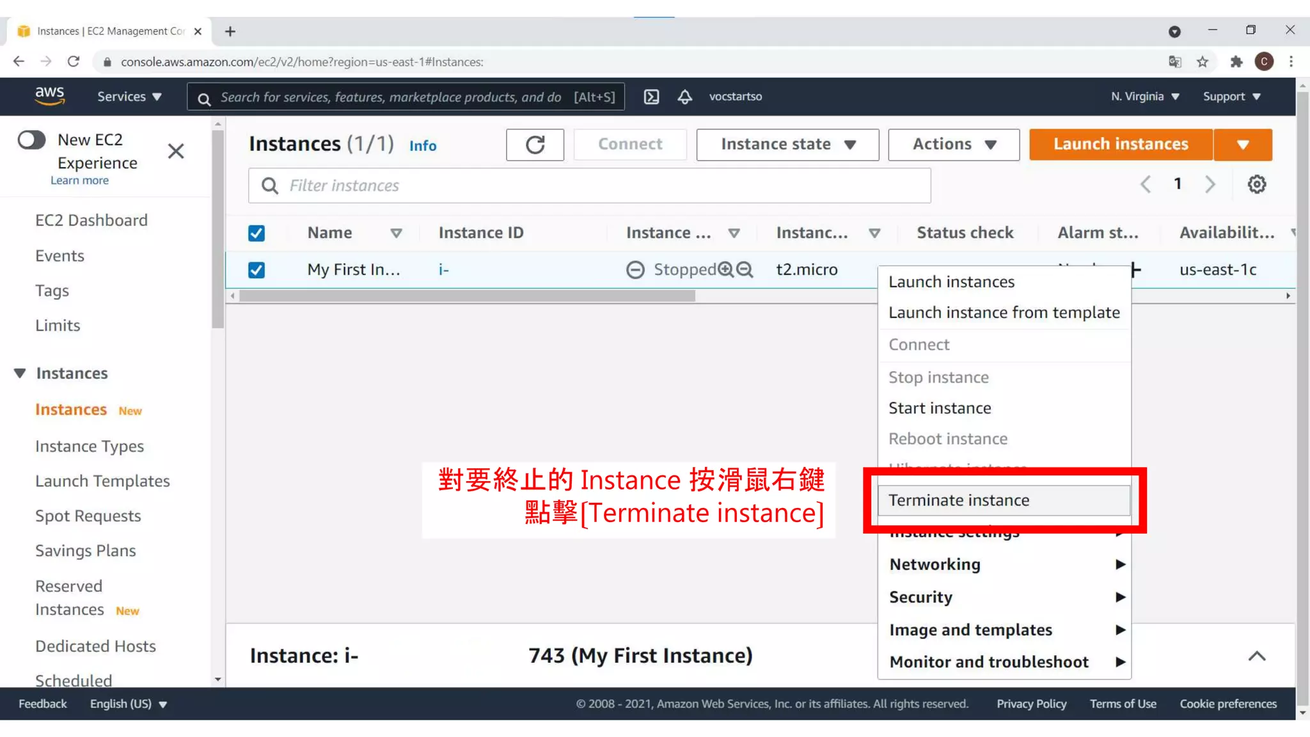Open the Support dropdown
1310x737 pixels.
coord(1232,97)
